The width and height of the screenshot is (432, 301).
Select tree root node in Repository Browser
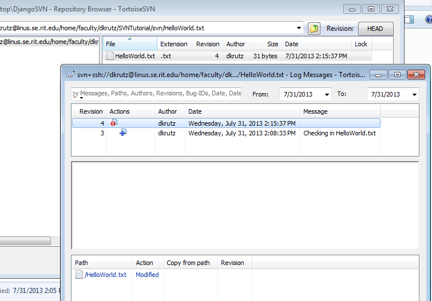49,42
